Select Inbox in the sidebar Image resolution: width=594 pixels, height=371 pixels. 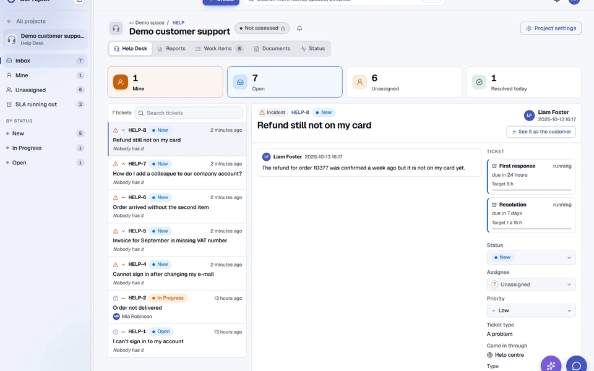(45, 61)
